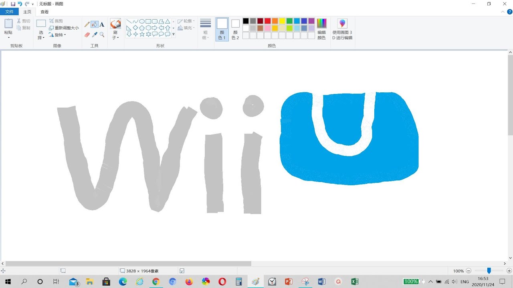
Task: Open the notification center icon
Action: (503, 282)
